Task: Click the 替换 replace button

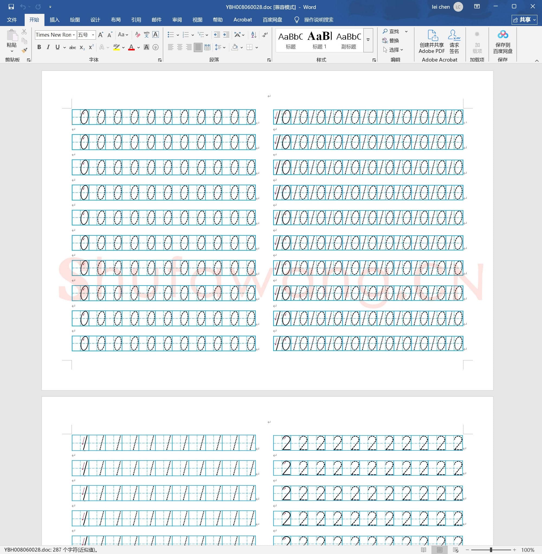Action: coord(391,40)
